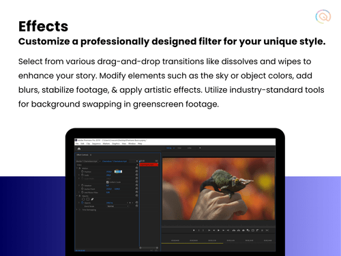Go to Out point in Program monitor
Screen dimensions: 341x256
click(228, 230)
